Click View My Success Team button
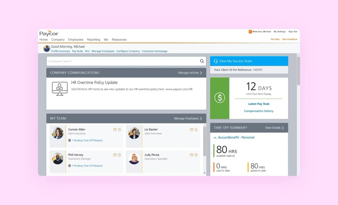Image resolution: width=338 pixels, height=205 pixels. click(x=249, y=61)
